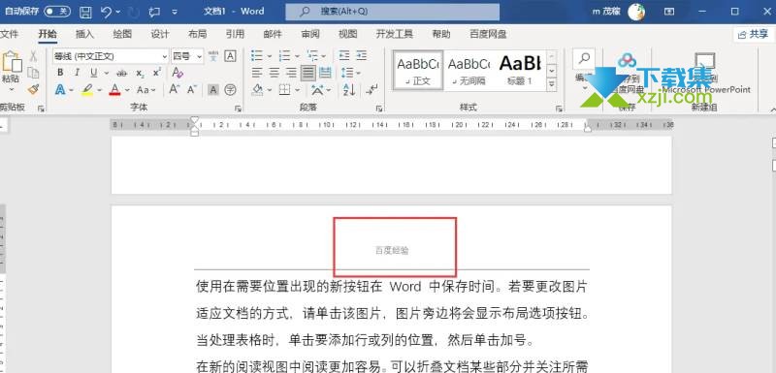Open the font name dropdown
Screen dimensions: 776x373
pos(164,56)
